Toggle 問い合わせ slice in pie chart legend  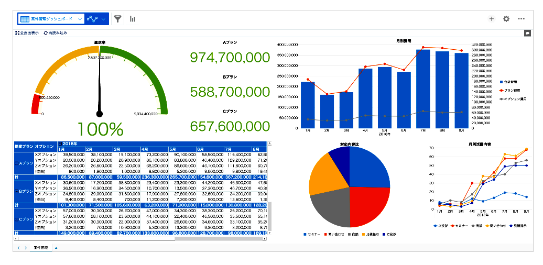tap(334, 234)
